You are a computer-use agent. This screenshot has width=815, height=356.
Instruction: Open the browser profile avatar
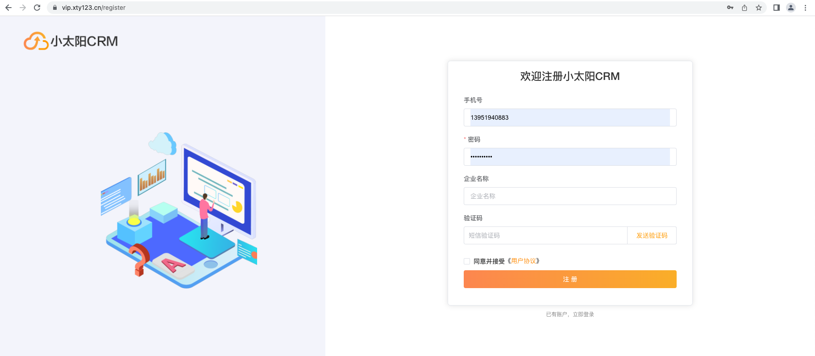click(x=791, y=8)
